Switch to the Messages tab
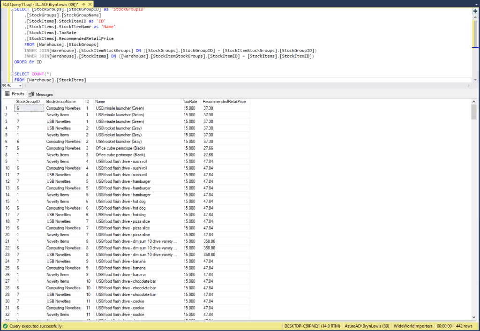Viewport: 480px width, 331px height. point(44,94)
